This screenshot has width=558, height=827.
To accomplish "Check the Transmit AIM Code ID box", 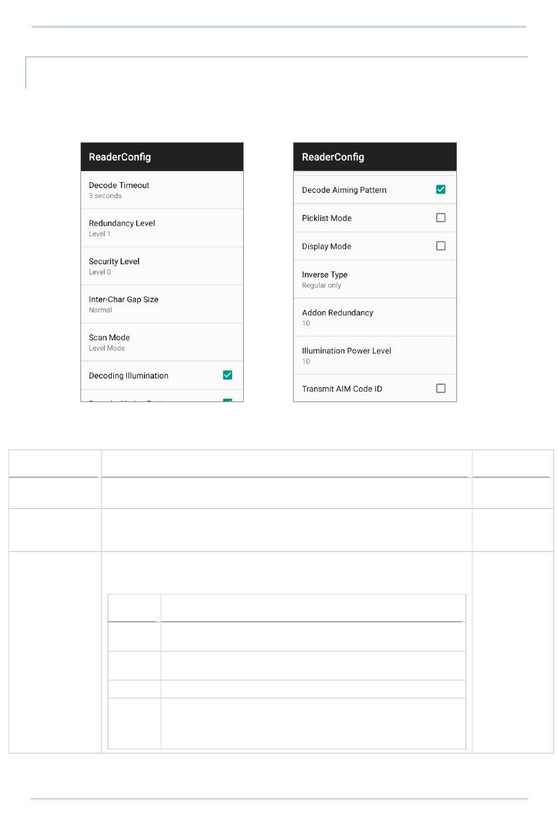I will tap(441, 388).
